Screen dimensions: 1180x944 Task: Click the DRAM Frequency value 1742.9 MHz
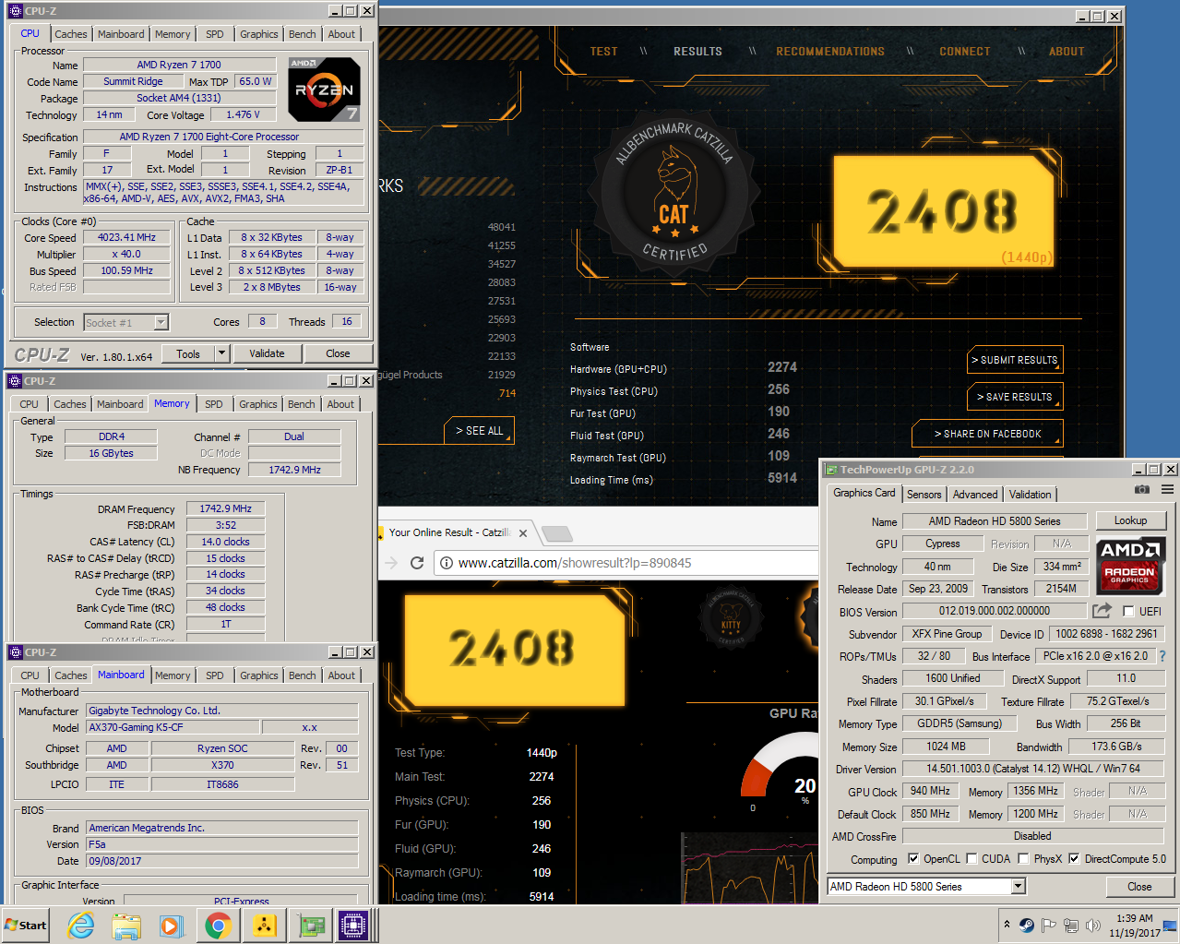coord(225,508)
